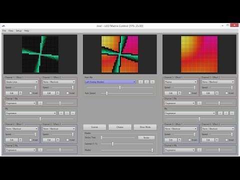Image resolution: width=240 pixels, height=180 pixels.
Task: Open Channel 4 Mix Progressive dropdown
Action: 179,150
